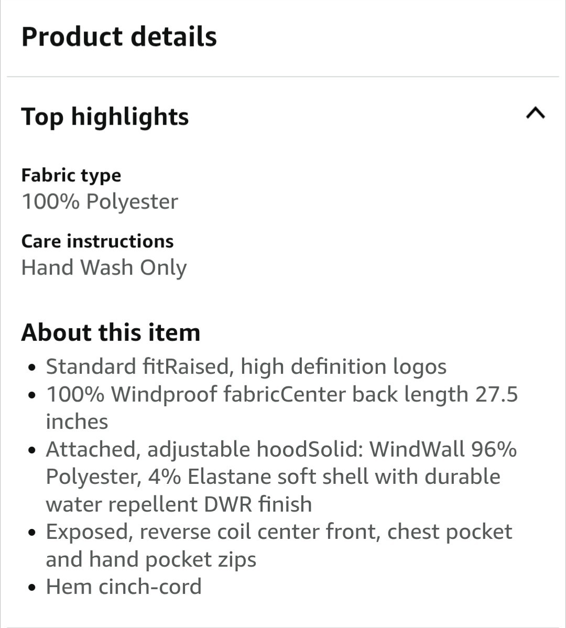
Task: Click the Hand Wash Only text
Action: point(104,268)
